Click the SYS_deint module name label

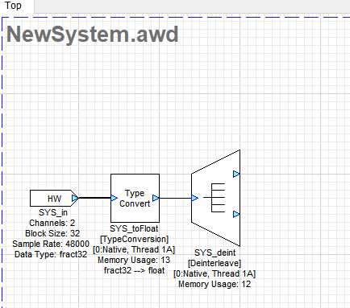(215, 253)
